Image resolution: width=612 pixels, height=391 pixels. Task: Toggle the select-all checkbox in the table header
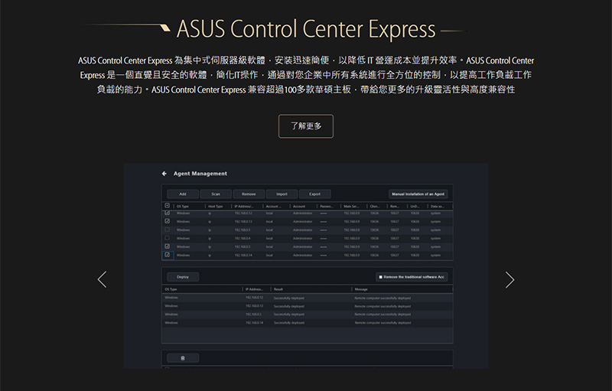point(167,206)
